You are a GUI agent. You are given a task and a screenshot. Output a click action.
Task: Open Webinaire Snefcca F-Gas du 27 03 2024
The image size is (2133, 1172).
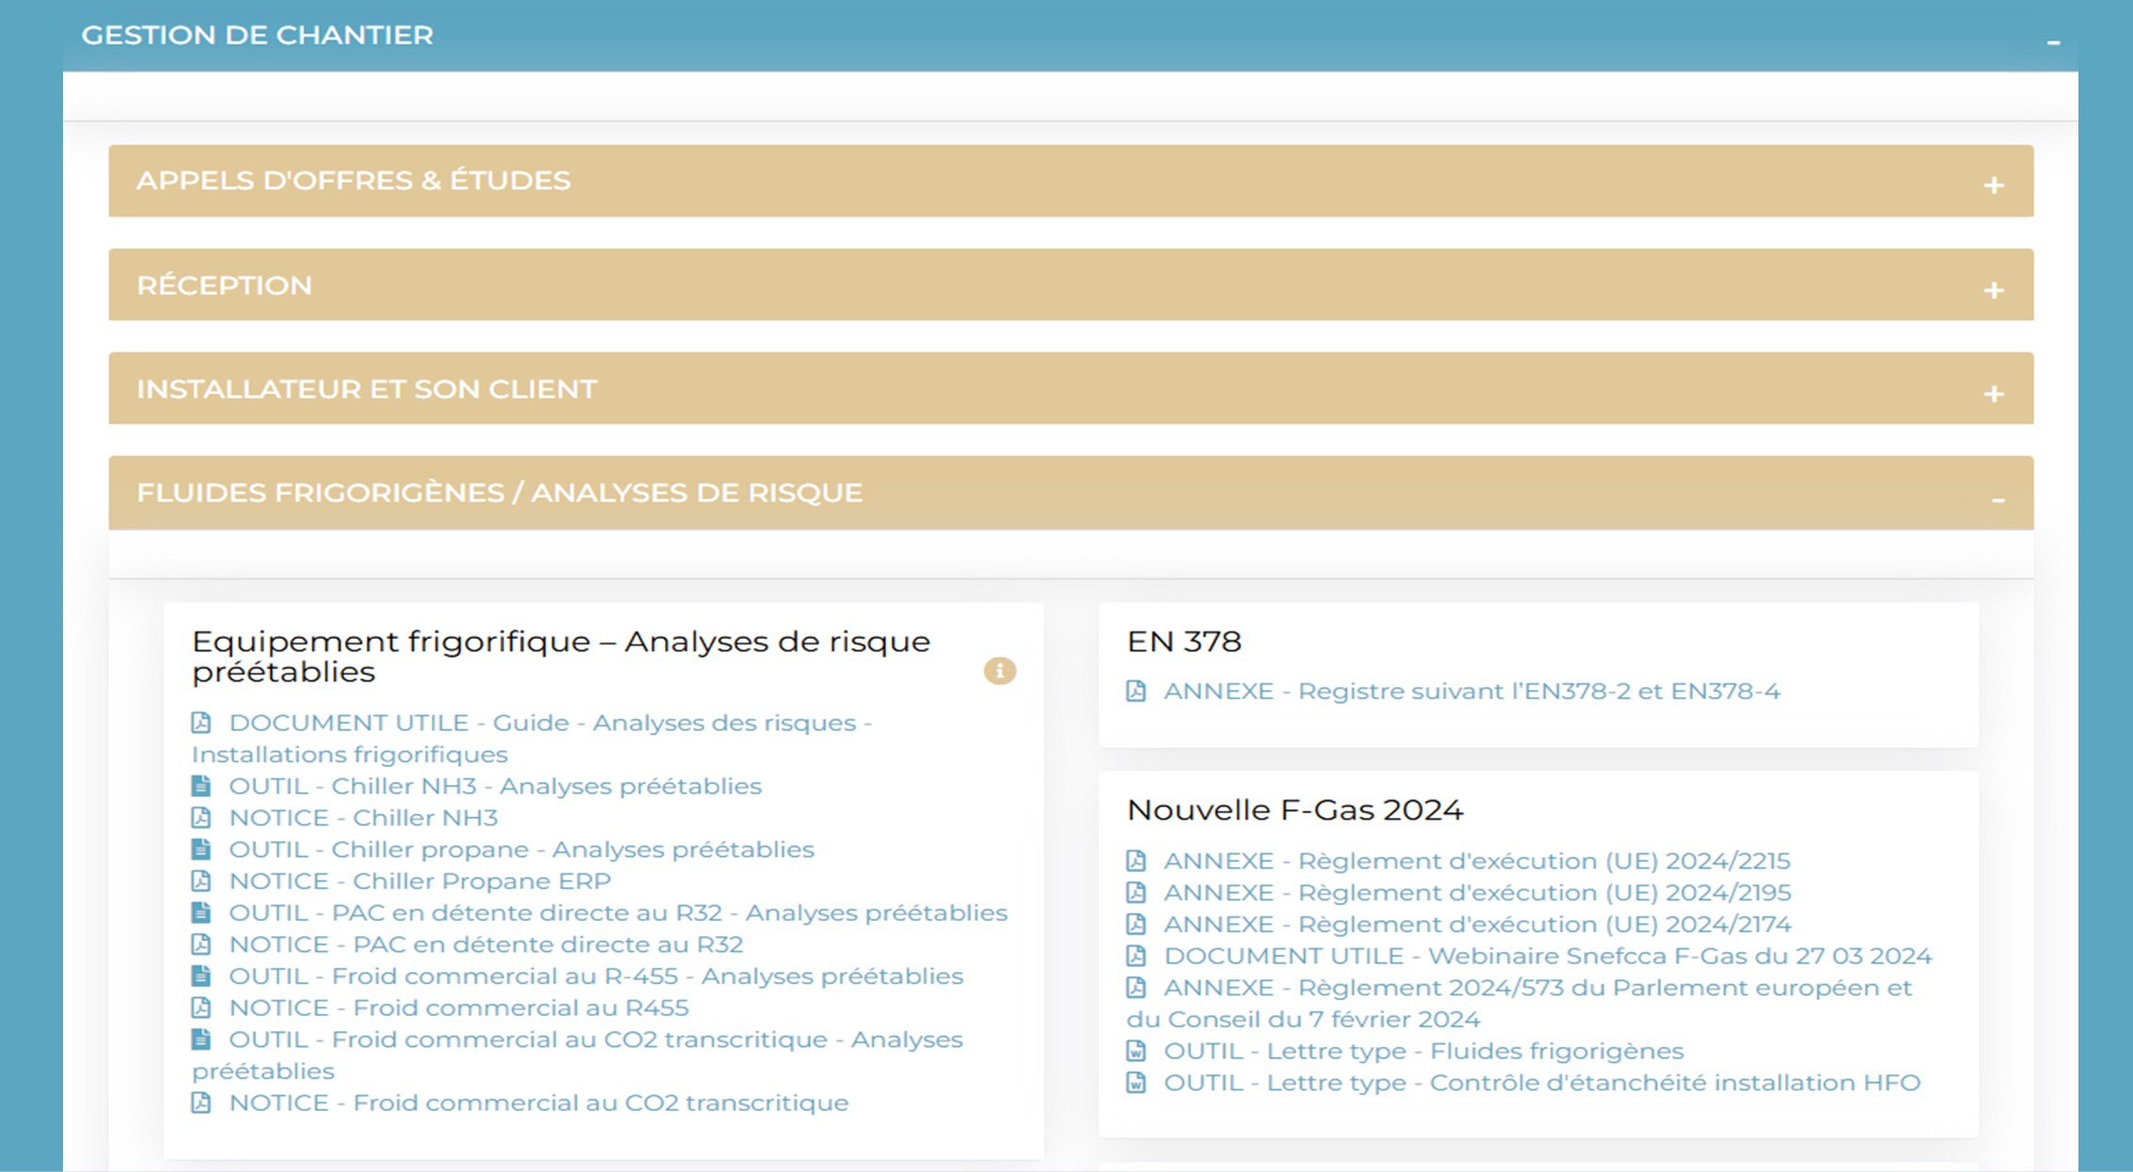(1548, 956)
